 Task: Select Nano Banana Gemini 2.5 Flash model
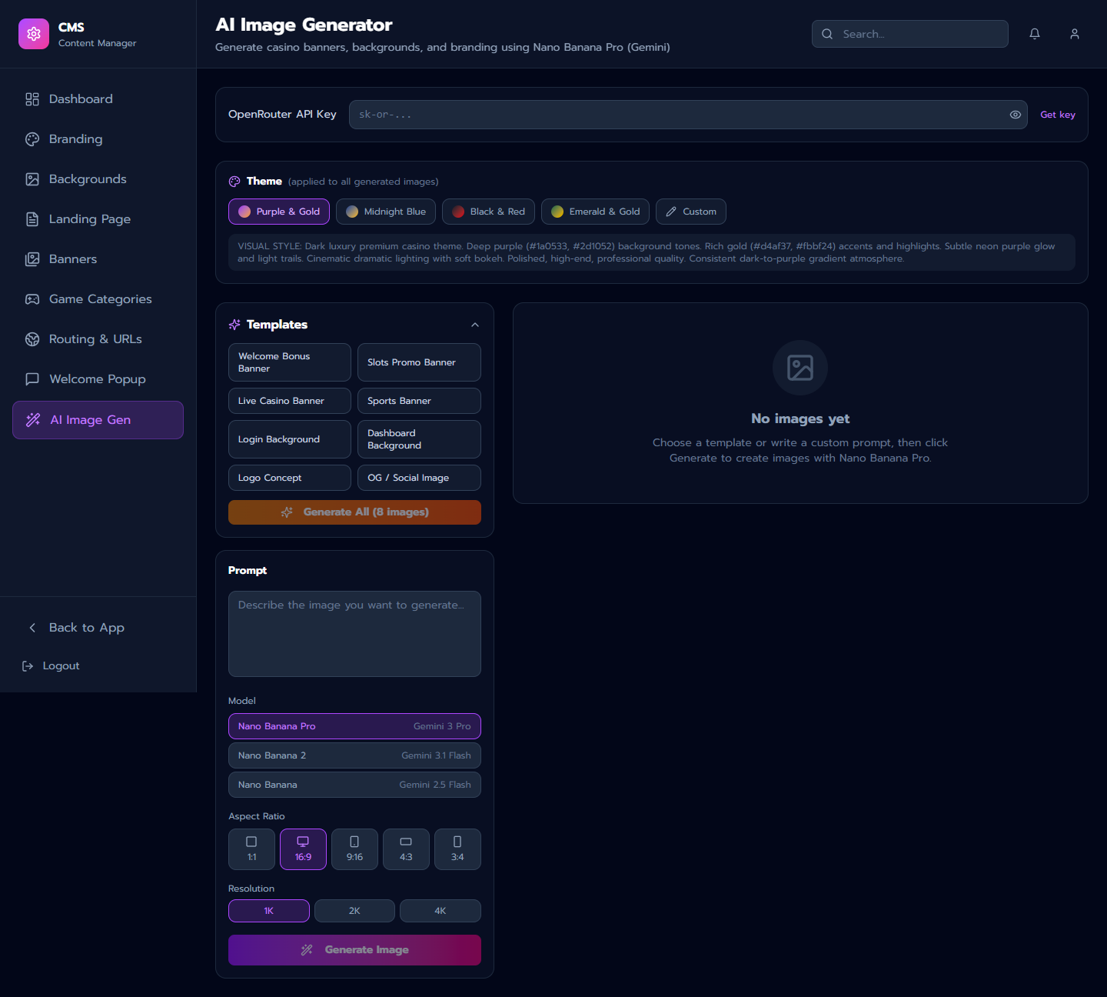click(x=354, y=785)
